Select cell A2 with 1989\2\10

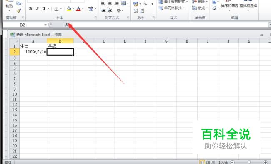point(33,52)
